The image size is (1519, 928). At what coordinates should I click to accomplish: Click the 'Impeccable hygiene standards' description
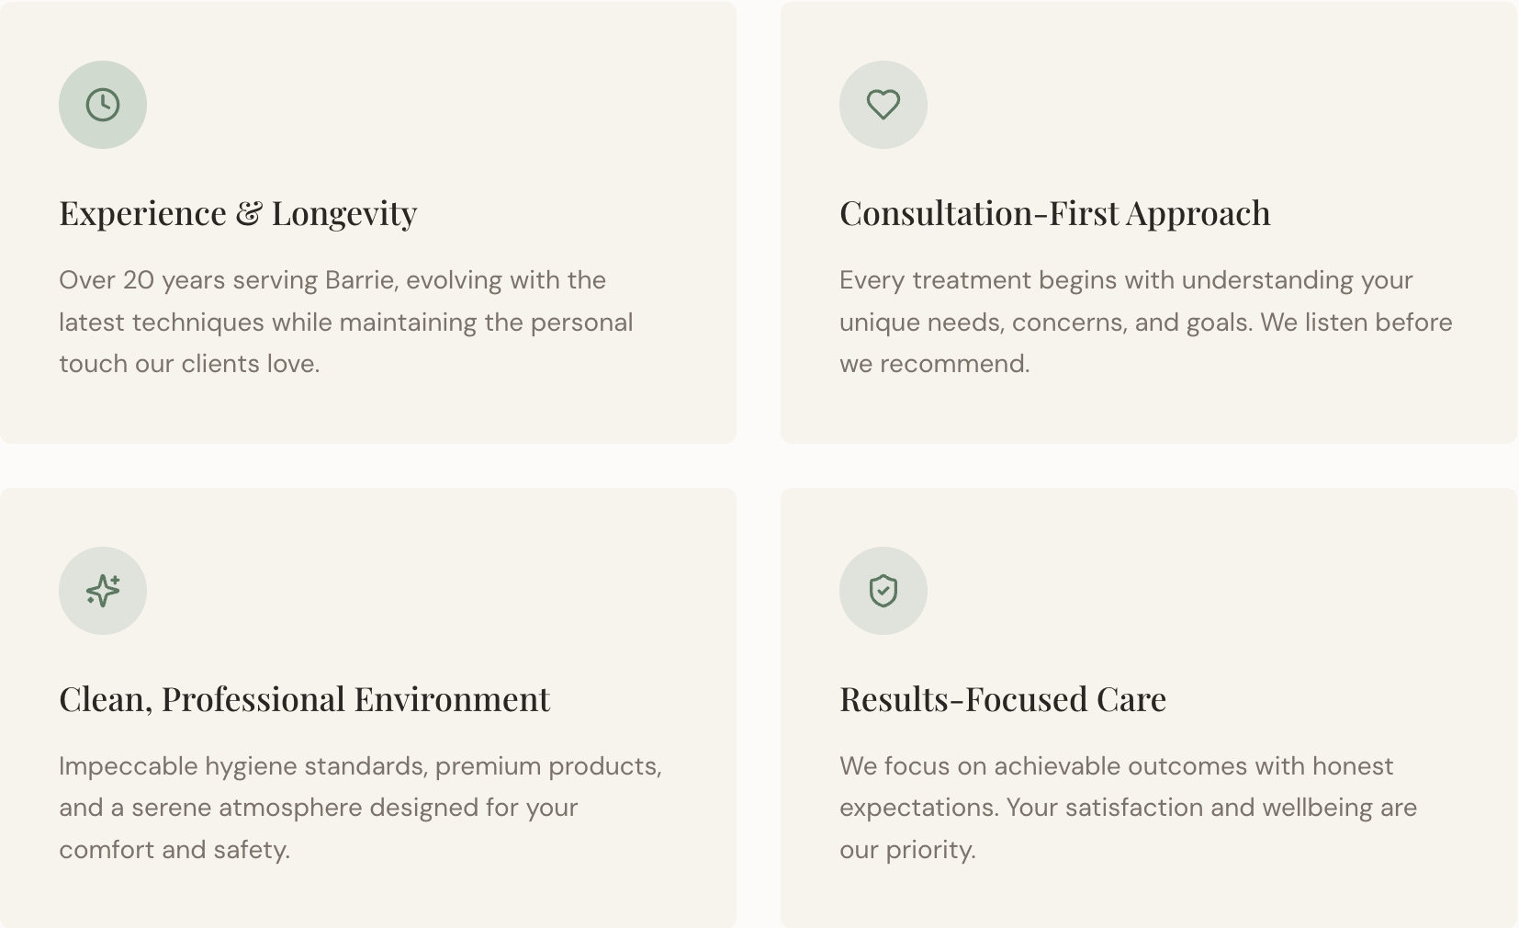click(360, 808)
